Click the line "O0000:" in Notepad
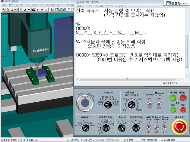This screenshot has height=142, width=190. (83, 29)
